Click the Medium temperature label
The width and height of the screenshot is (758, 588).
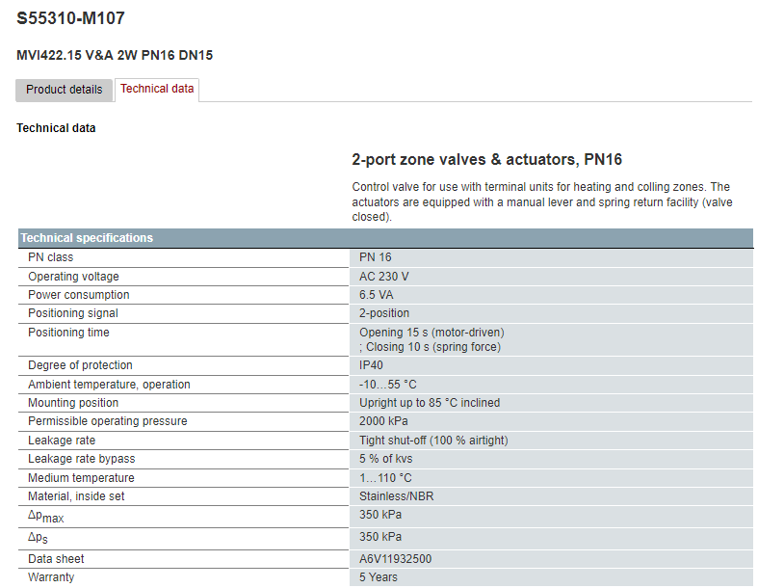click(81, 478)
